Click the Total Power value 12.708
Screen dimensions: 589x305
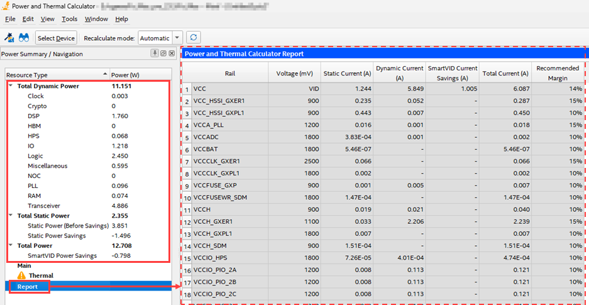pos(121,246)
